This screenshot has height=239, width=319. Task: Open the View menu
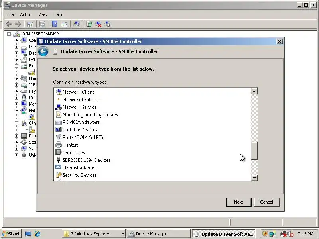[43, 14]
